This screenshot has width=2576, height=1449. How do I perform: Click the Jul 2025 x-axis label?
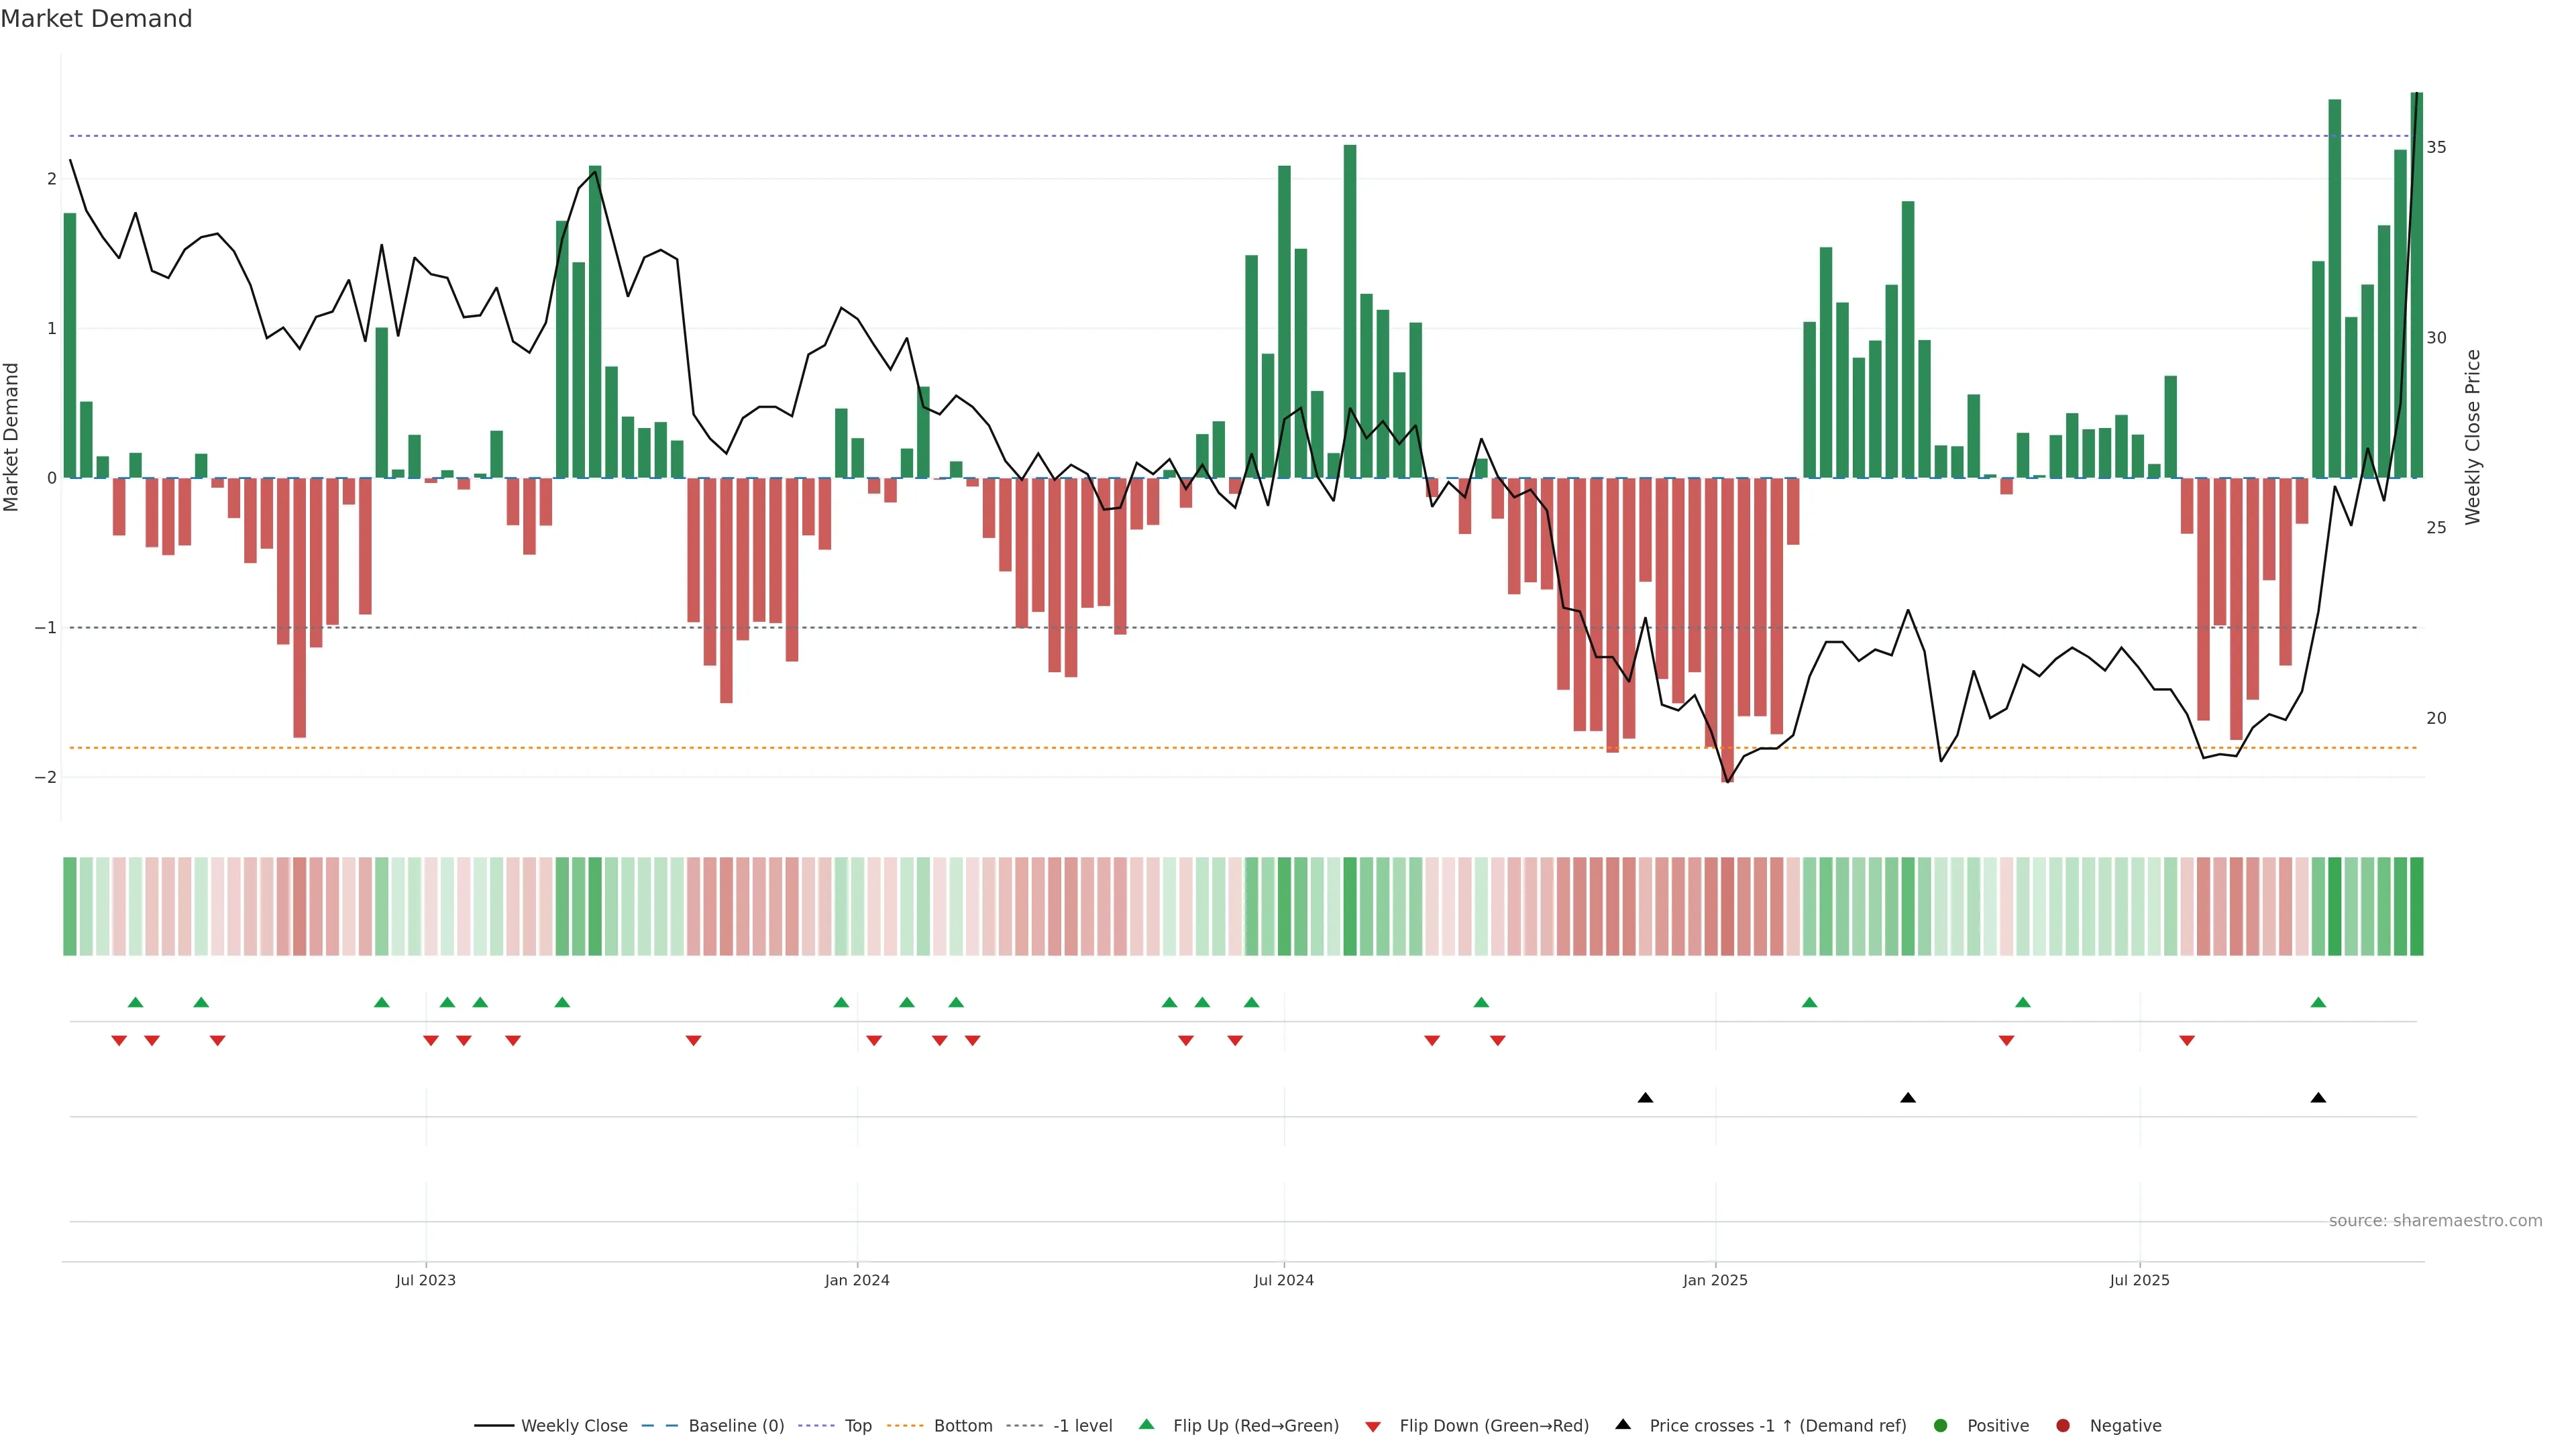2139,1280
